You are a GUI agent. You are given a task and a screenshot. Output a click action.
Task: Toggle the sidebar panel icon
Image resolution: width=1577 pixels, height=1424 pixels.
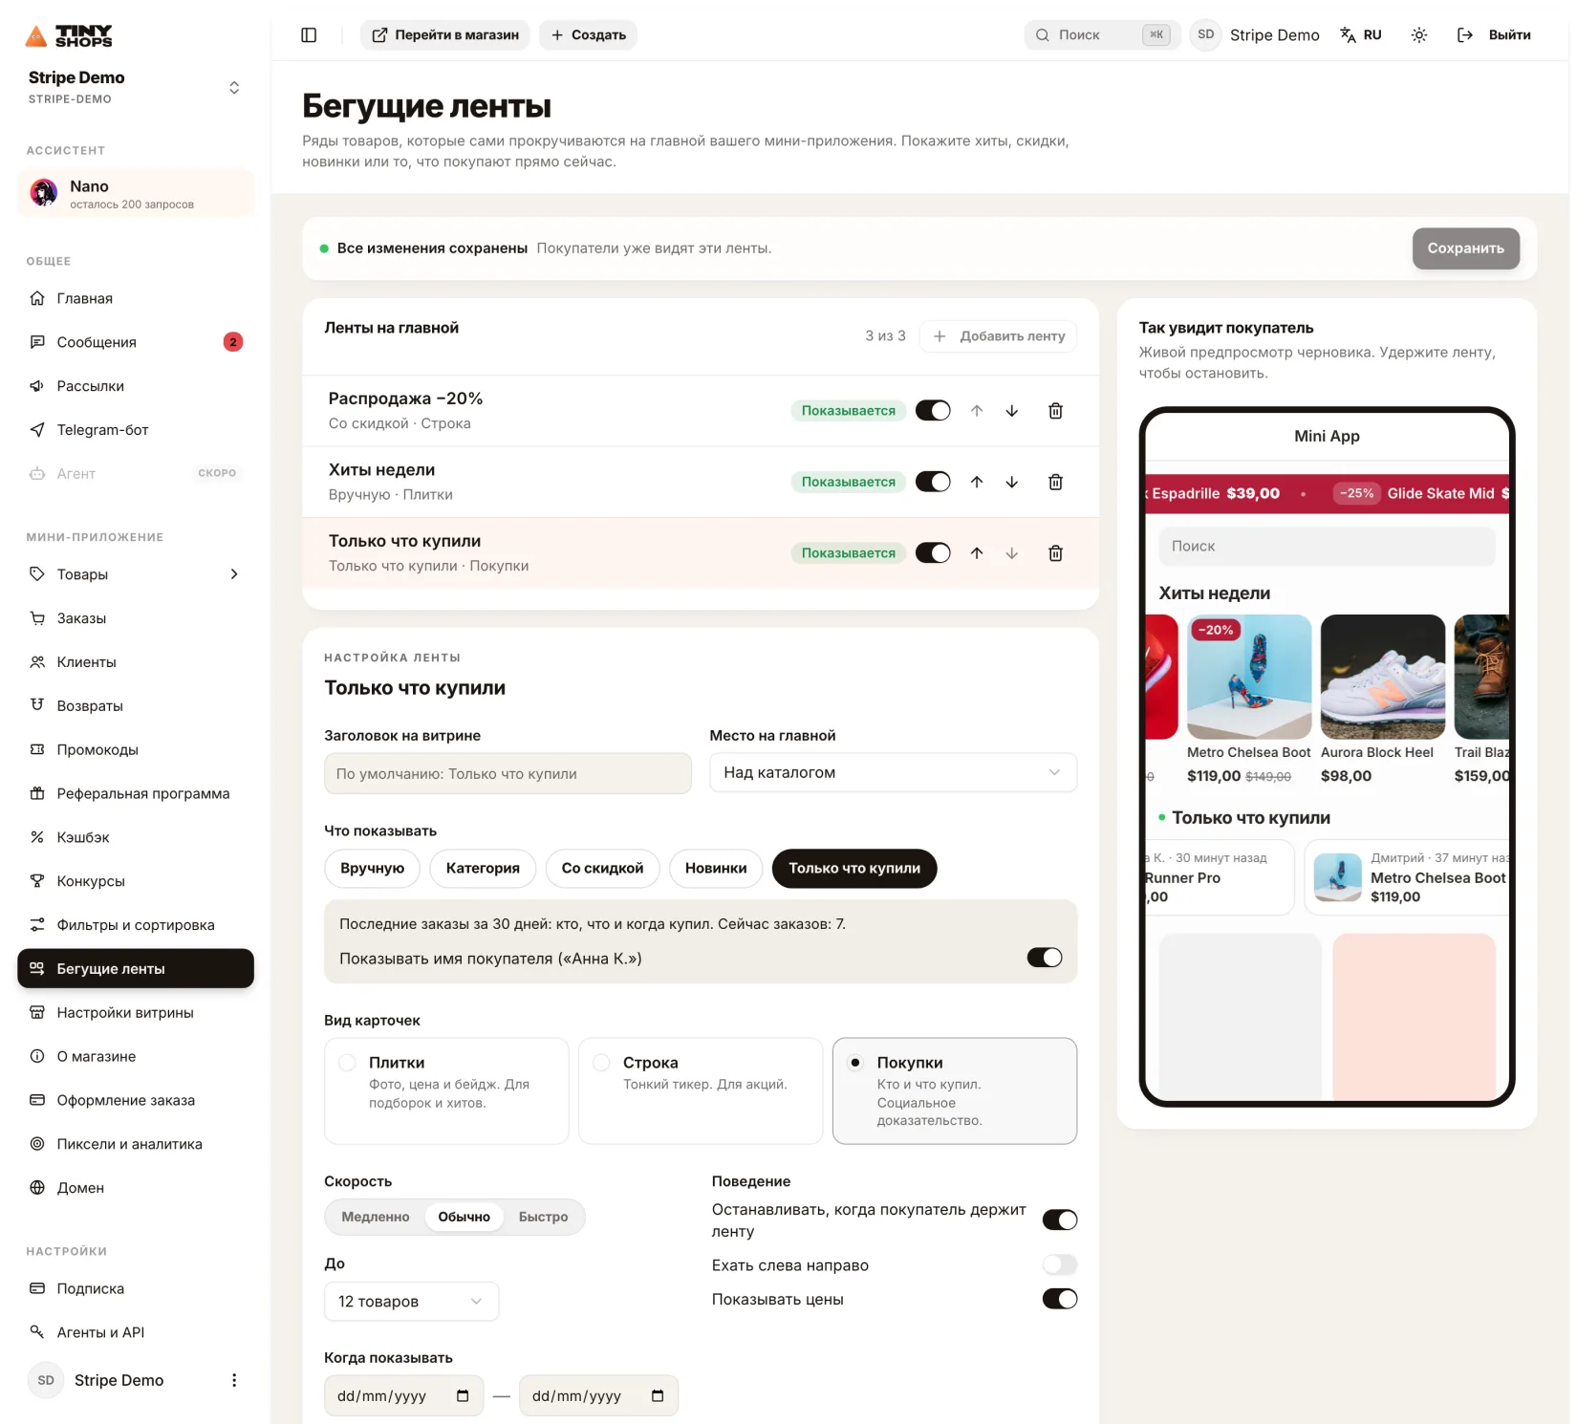coord(309,35)
